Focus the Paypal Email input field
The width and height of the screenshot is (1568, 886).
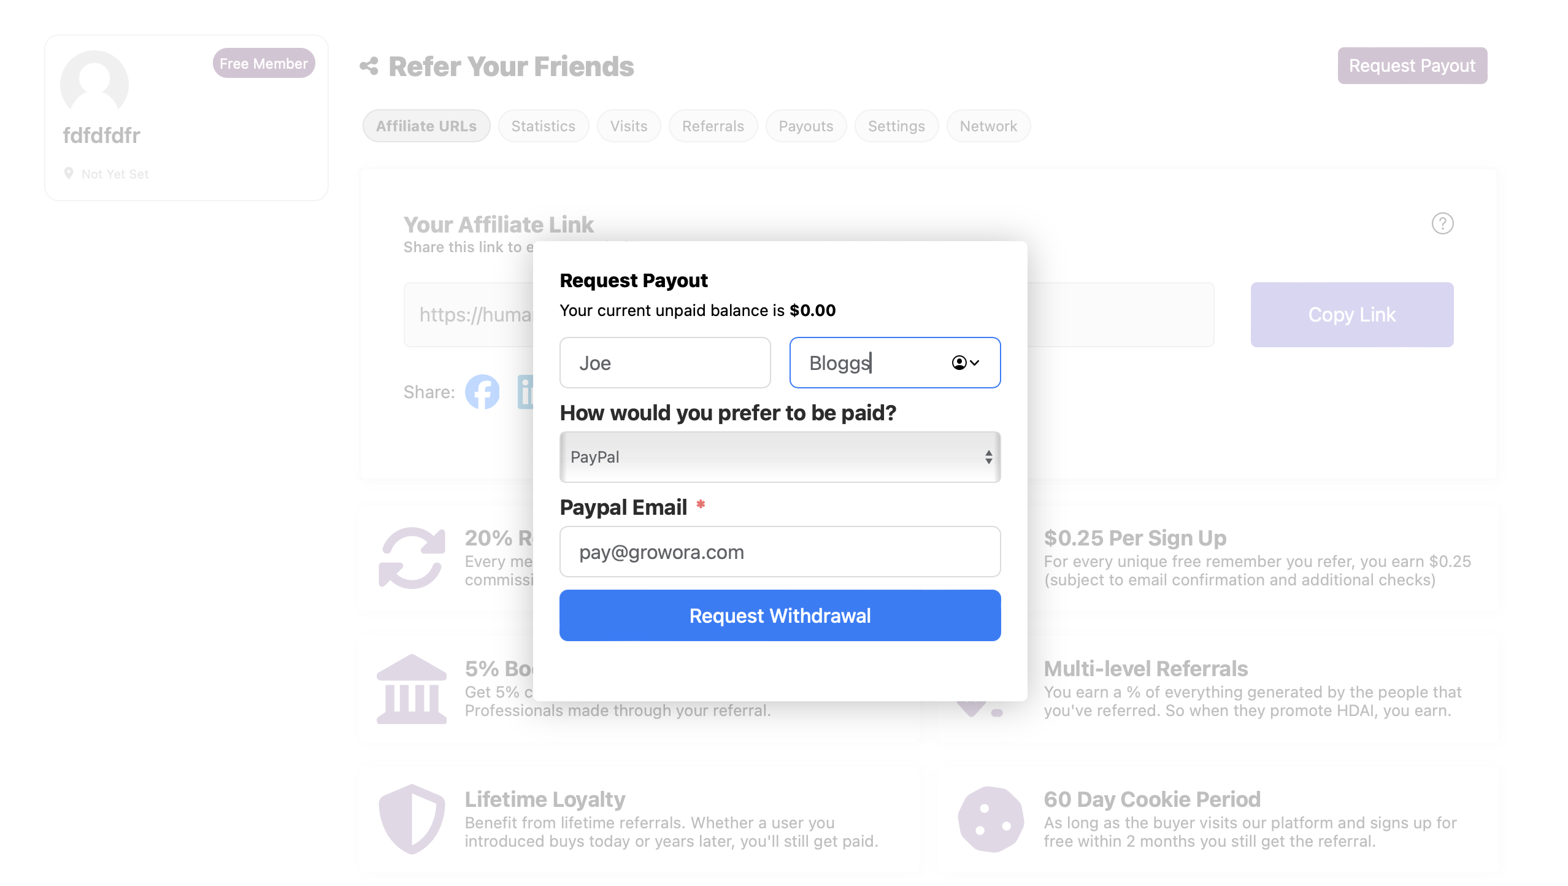tap(780, 552)
